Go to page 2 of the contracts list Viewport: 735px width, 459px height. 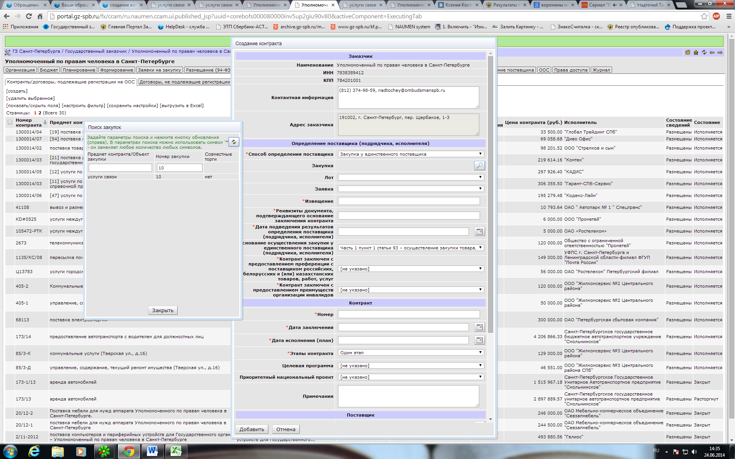[x=40, y=113]
